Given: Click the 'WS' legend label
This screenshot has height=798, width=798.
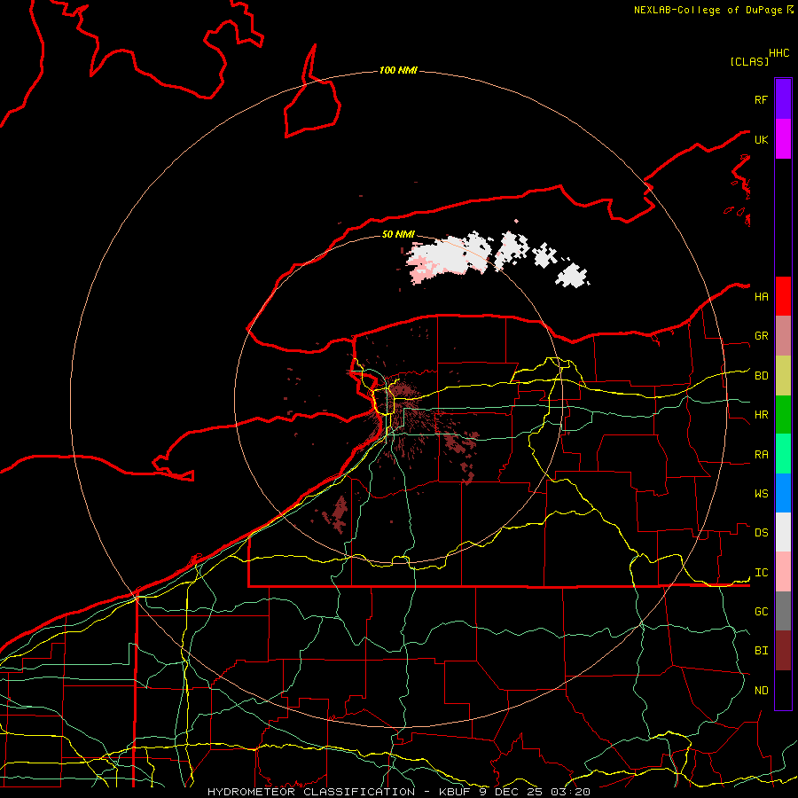Looking at the screenshot, I should coord(762,493).
